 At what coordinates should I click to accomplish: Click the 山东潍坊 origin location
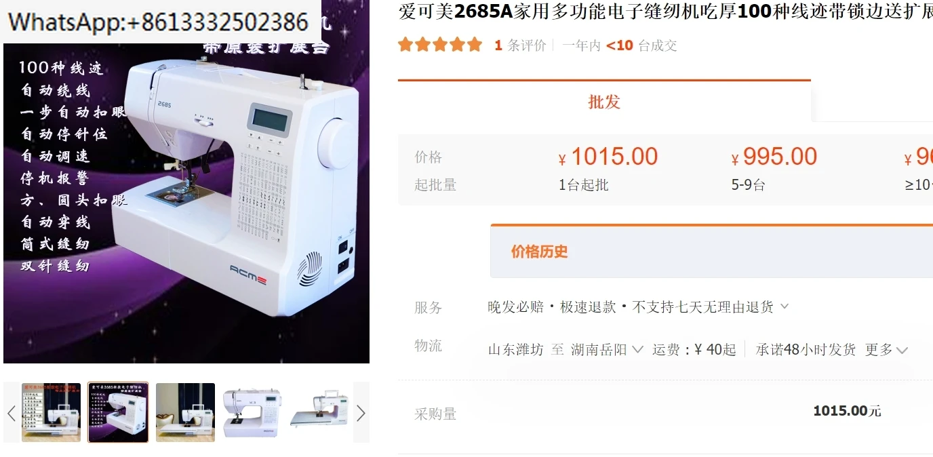pos(515,350)
